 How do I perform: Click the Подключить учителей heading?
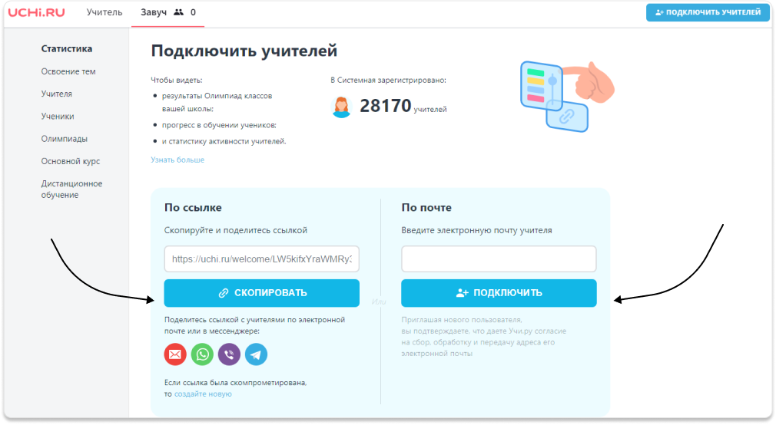point(244,51)
